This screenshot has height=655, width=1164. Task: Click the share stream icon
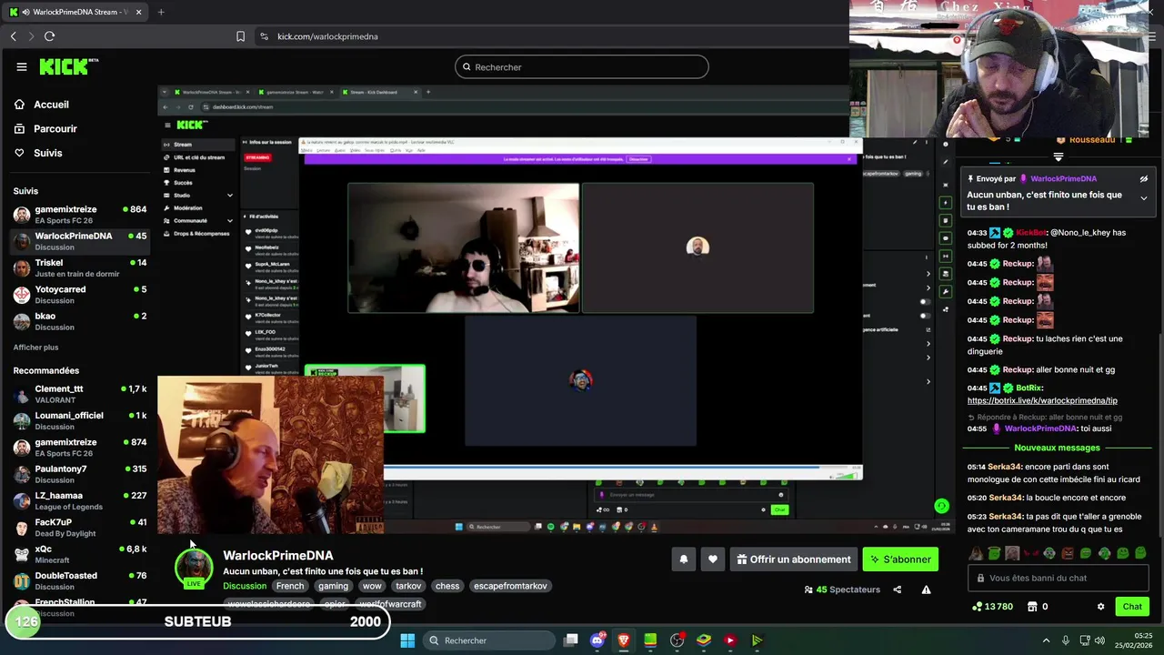[x=897, y=589]
